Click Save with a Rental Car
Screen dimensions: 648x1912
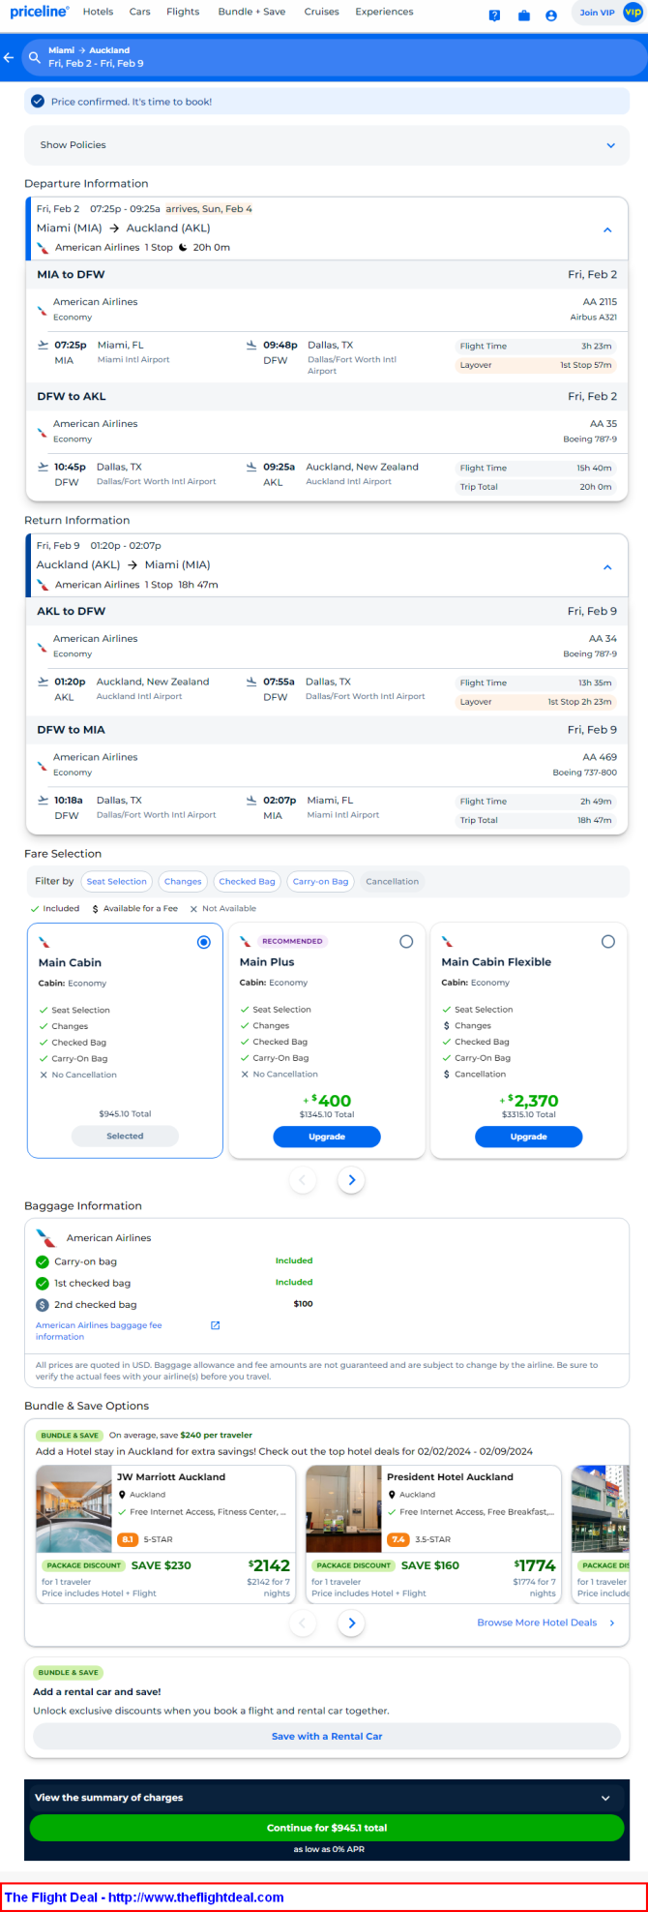(327, 1736)
